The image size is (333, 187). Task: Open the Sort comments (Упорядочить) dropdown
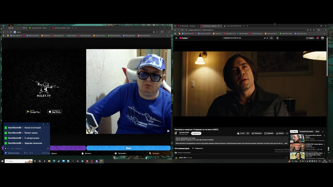click(197, 148)
